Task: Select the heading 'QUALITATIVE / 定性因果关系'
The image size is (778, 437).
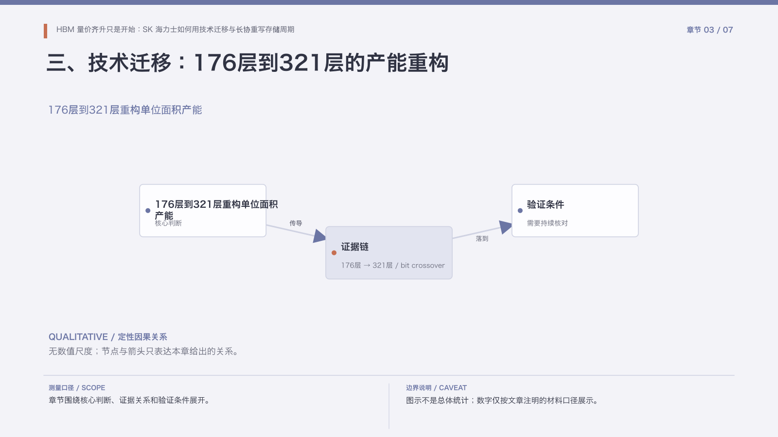Action: [108, 337]
